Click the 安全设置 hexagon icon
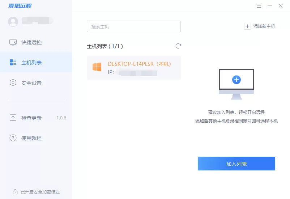This screenshot has height=199, width=290. [x=13, y=82]
